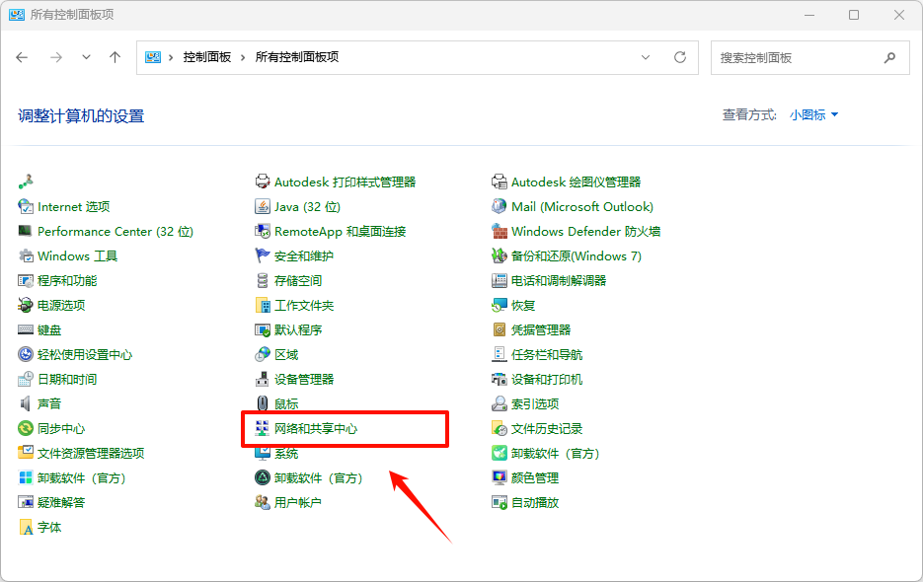923x582 pixels.
Task: Open Internet 选项 (Internet Options)
Action: click(x=69, y=206)
